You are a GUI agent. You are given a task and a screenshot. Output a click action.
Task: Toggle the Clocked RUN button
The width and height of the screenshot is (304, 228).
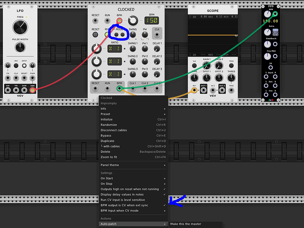pyautogui.click(x=107, y=35)
